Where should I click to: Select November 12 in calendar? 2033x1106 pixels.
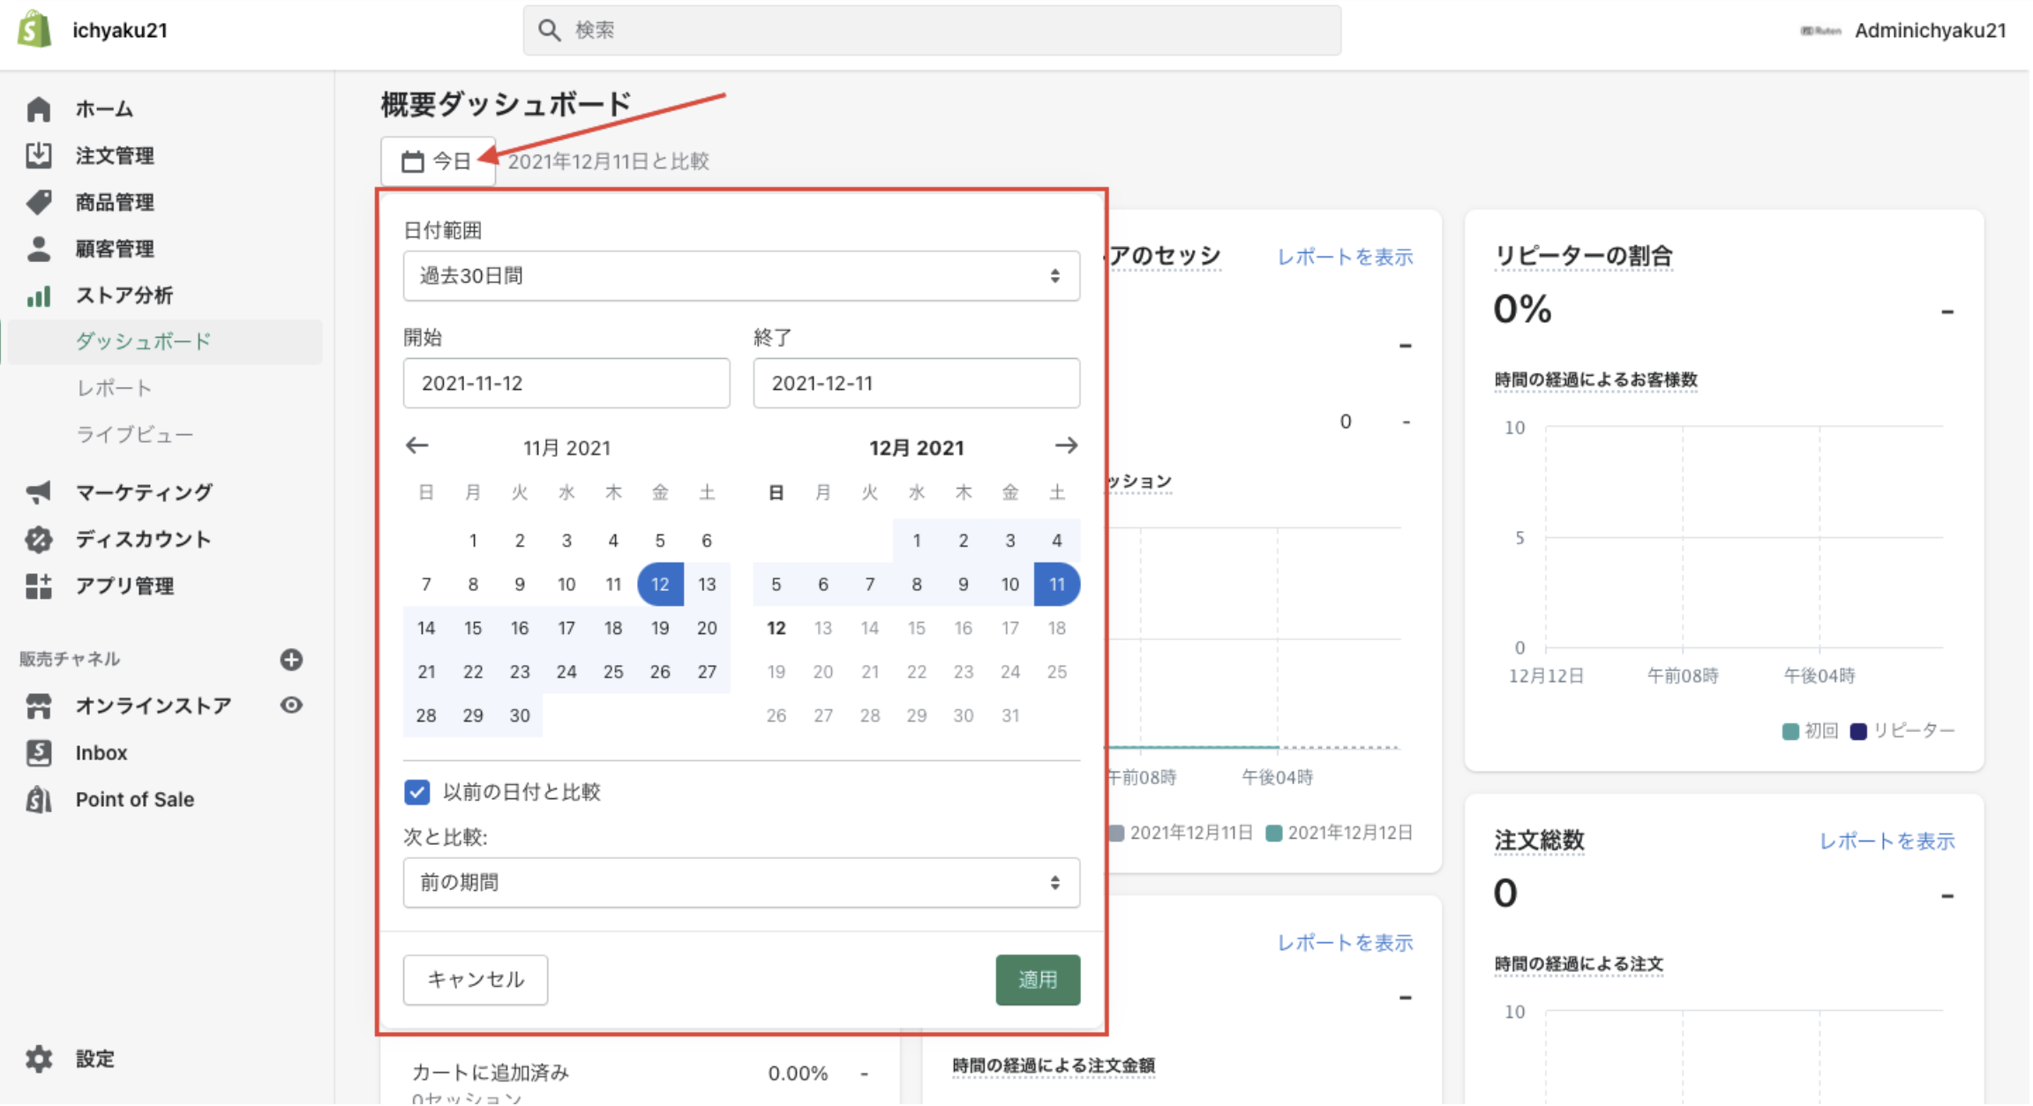[660, 584]
